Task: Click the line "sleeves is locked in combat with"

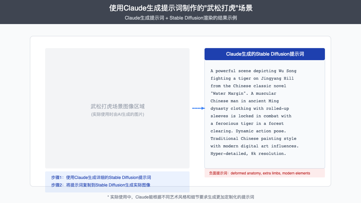Action: click(x=251, y=116)
